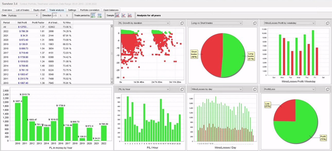Click the 74.29 % wins cell
The height and width of the screenshot is (151, 332).
pos(67,31)
